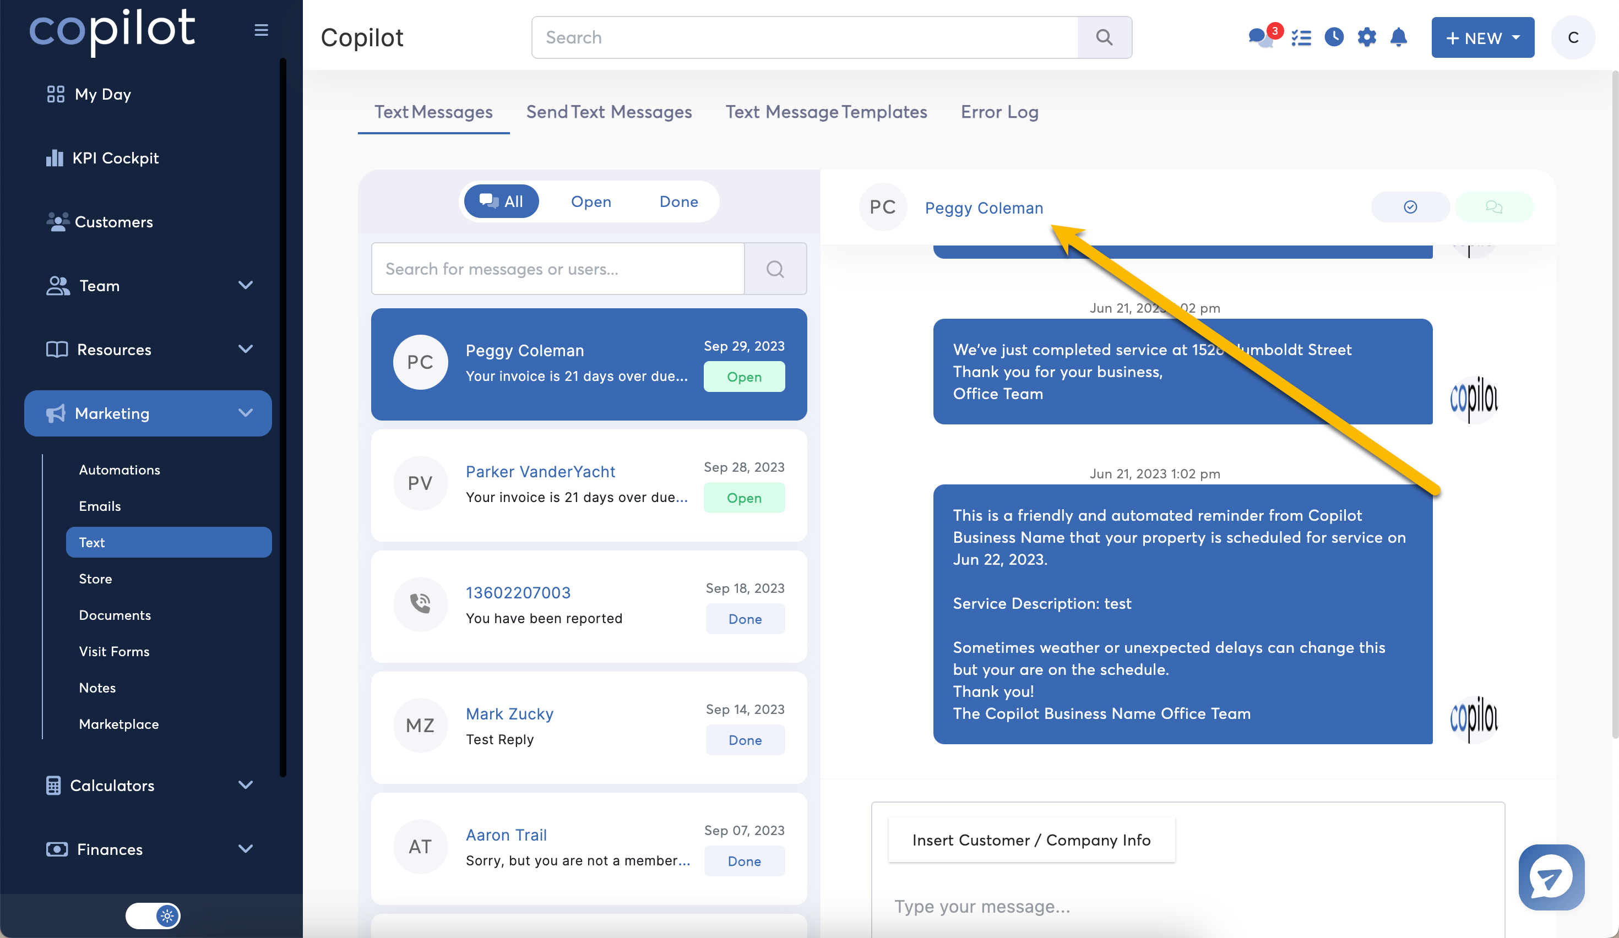
Task: Select the Open filter
Action: [x=591, y=201]
